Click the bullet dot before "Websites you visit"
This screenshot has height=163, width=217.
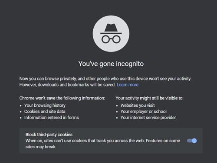[117, 105]
